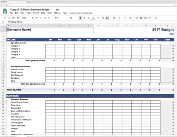Decrease decimal places icon

41,18
